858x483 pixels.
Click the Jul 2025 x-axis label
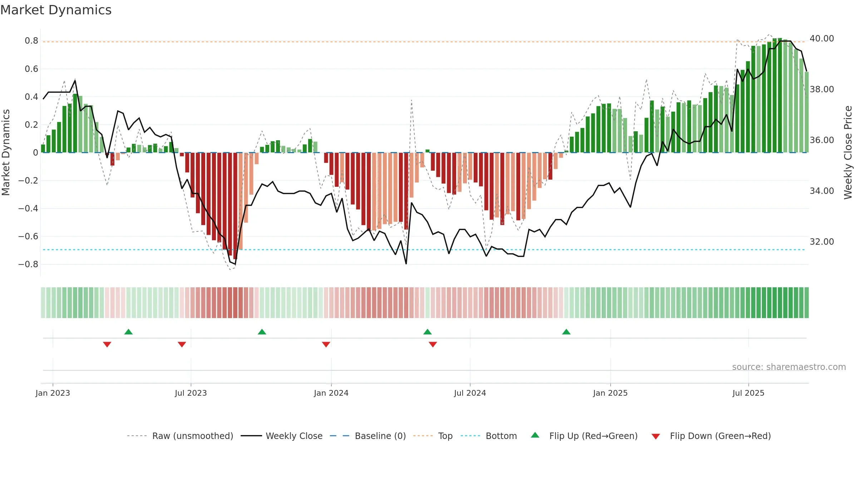tap(749, 393)
